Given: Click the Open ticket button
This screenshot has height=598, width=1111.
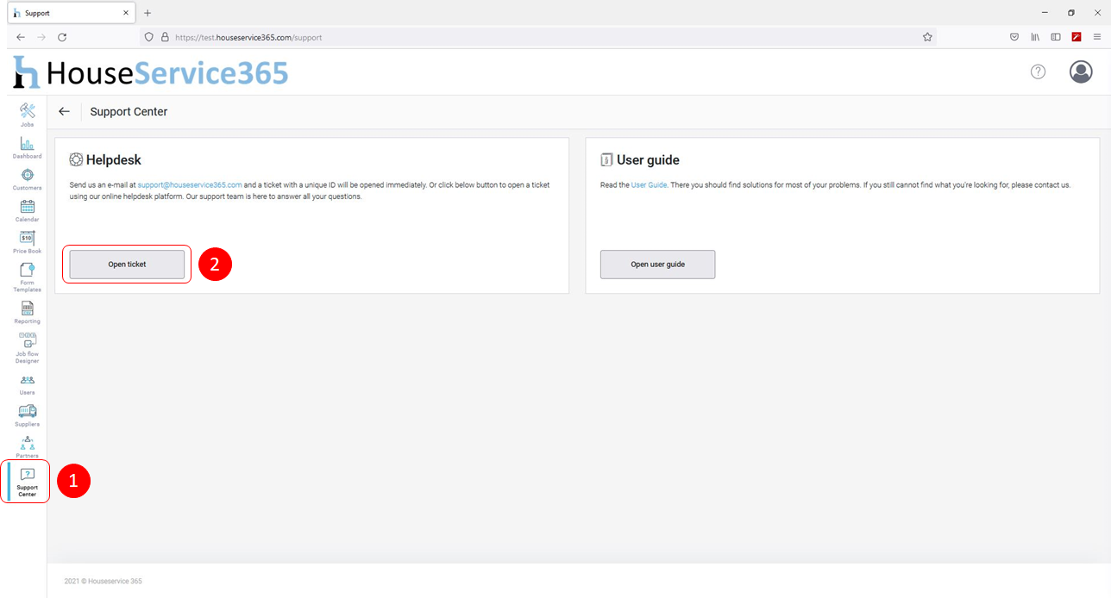Looking at the screenshot, I should (x=127, y=265).
